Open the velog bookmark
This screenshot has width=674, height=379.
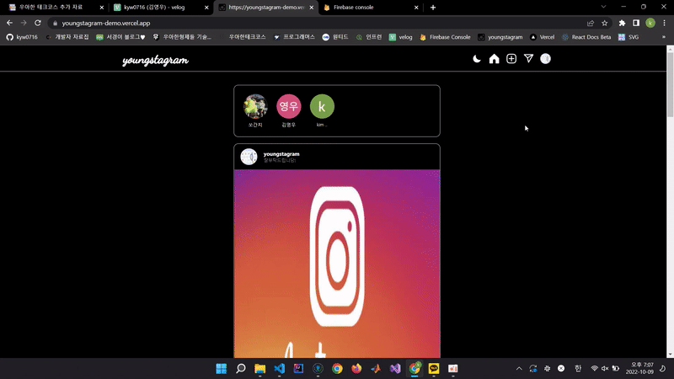pyautogui.click(x=401, y=37)
